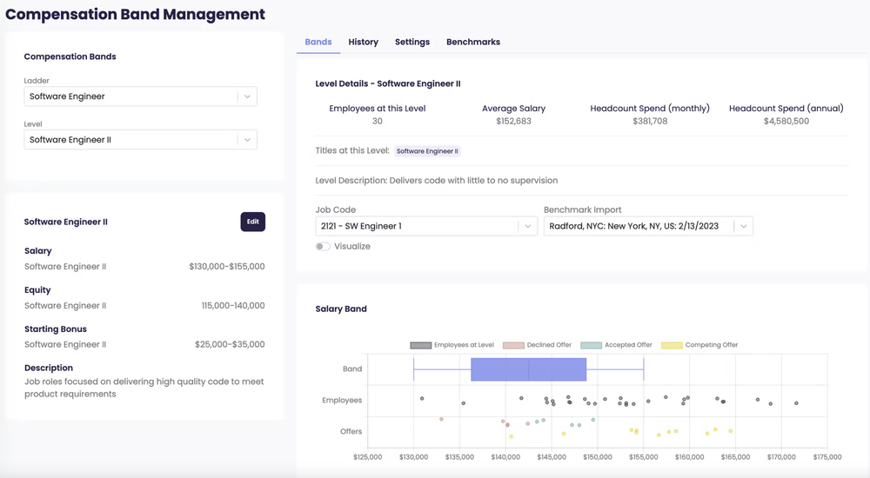Click the Ladder dropdown chevron arrow

pyautogui.click(x=247, y=96)
